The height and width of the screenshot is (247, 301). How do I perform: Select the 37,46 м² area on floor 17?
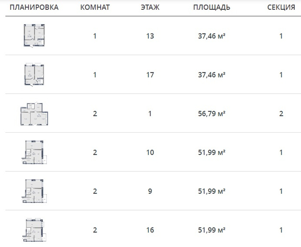pos(211,75)
